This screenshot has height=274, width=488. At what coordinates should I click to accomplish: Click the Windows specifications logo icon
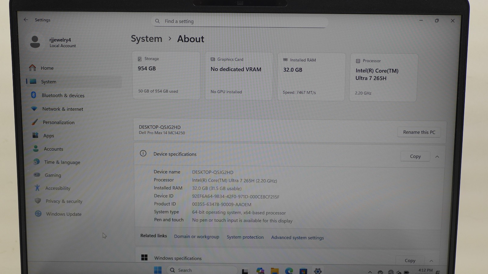click(x=144, y=258)
